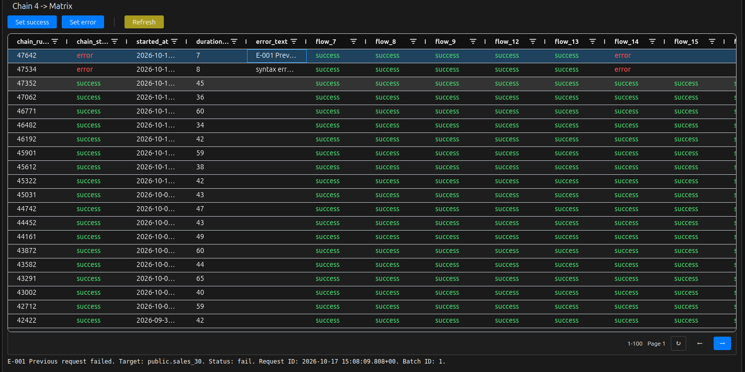Select chain run 46771 cell
Image resolution: width=745 pixels, height=372 pixels.
[38, 111]
